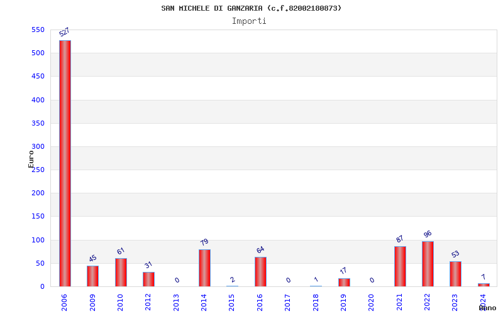Click the 2017 x-axis year label
Screen dimensions: 503x314
tap(288, 303)
